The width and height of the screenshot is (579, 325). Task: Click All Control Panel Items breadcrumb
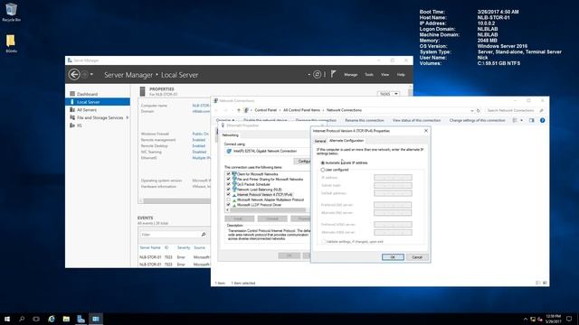pos(301,110)
